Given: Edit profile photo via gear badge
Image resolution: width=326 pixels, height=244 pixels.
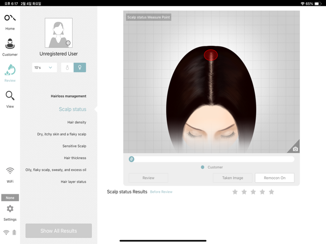Looking at the screenshot, I should click(x=68, y=43).
